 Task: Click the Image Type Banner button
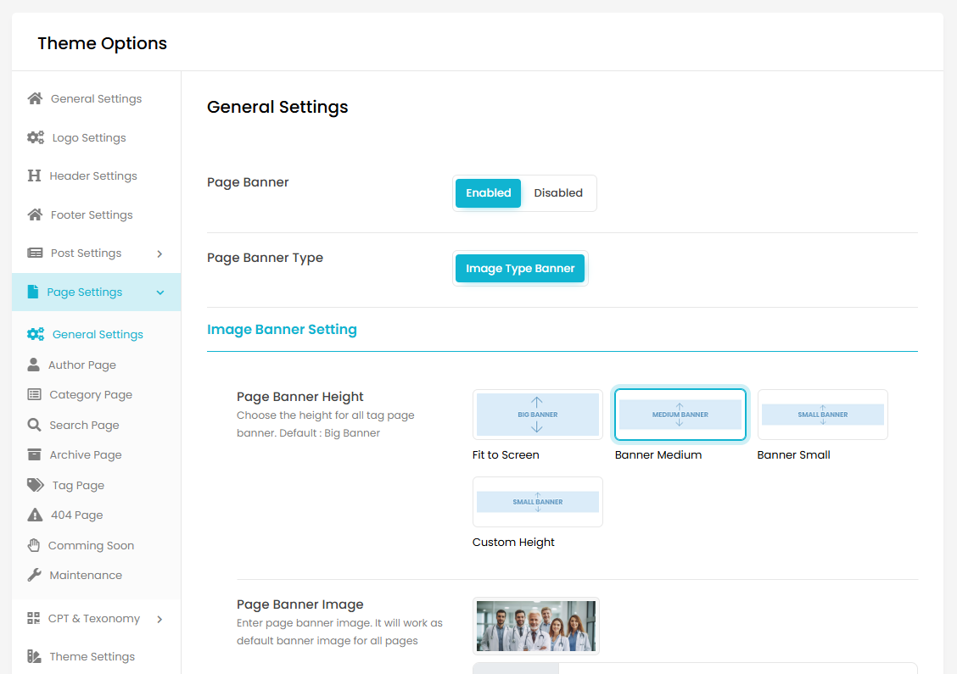click(x=520, y=269)
